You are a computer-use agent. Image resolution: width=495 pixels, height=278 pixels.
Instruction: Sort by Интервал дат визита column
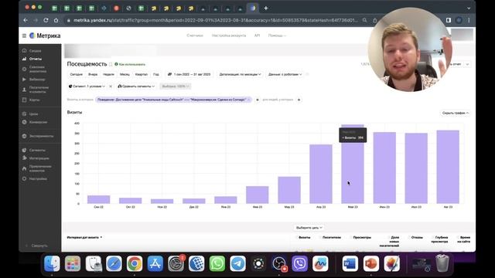pos(84,237)
